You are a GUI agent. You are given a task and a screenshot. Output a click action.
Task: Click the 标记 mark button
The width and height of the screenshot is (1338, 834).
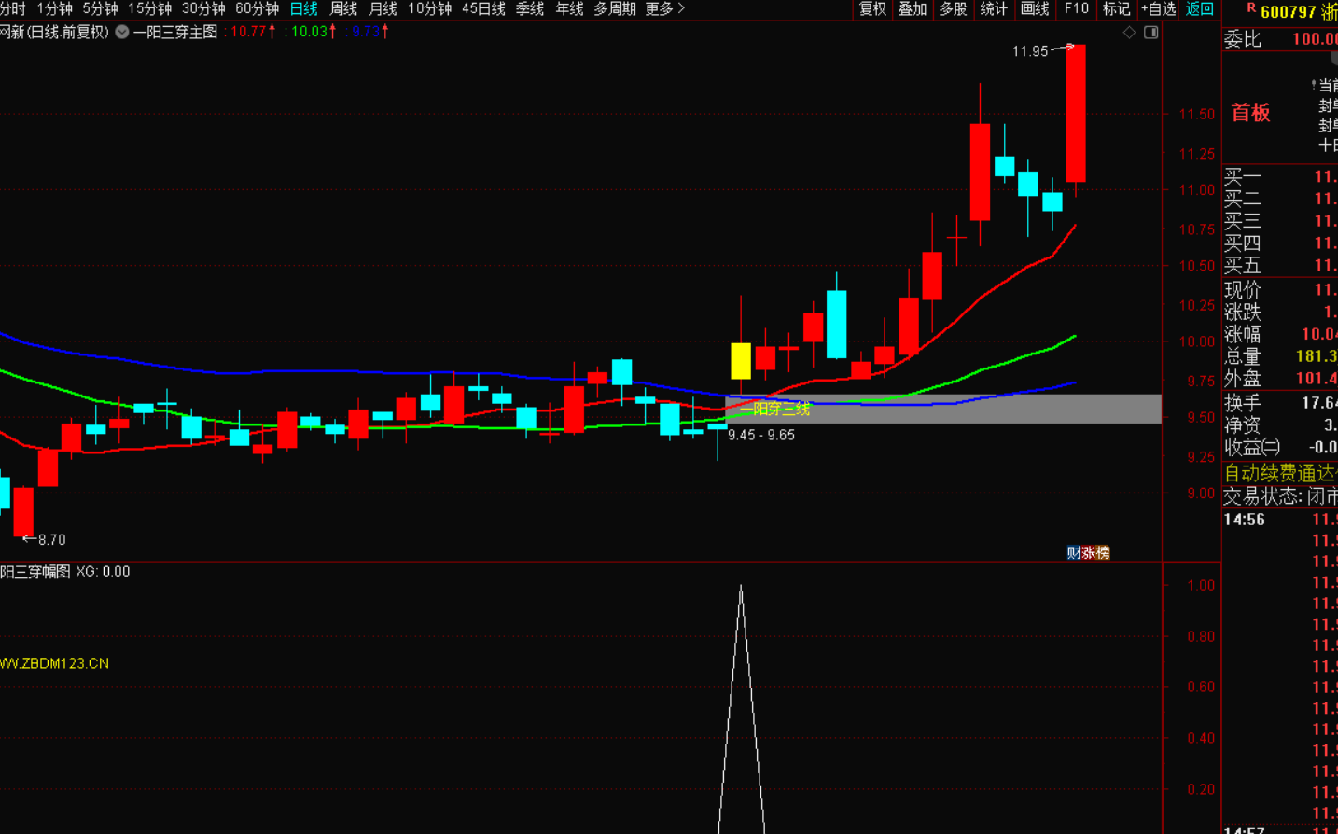1116,8
